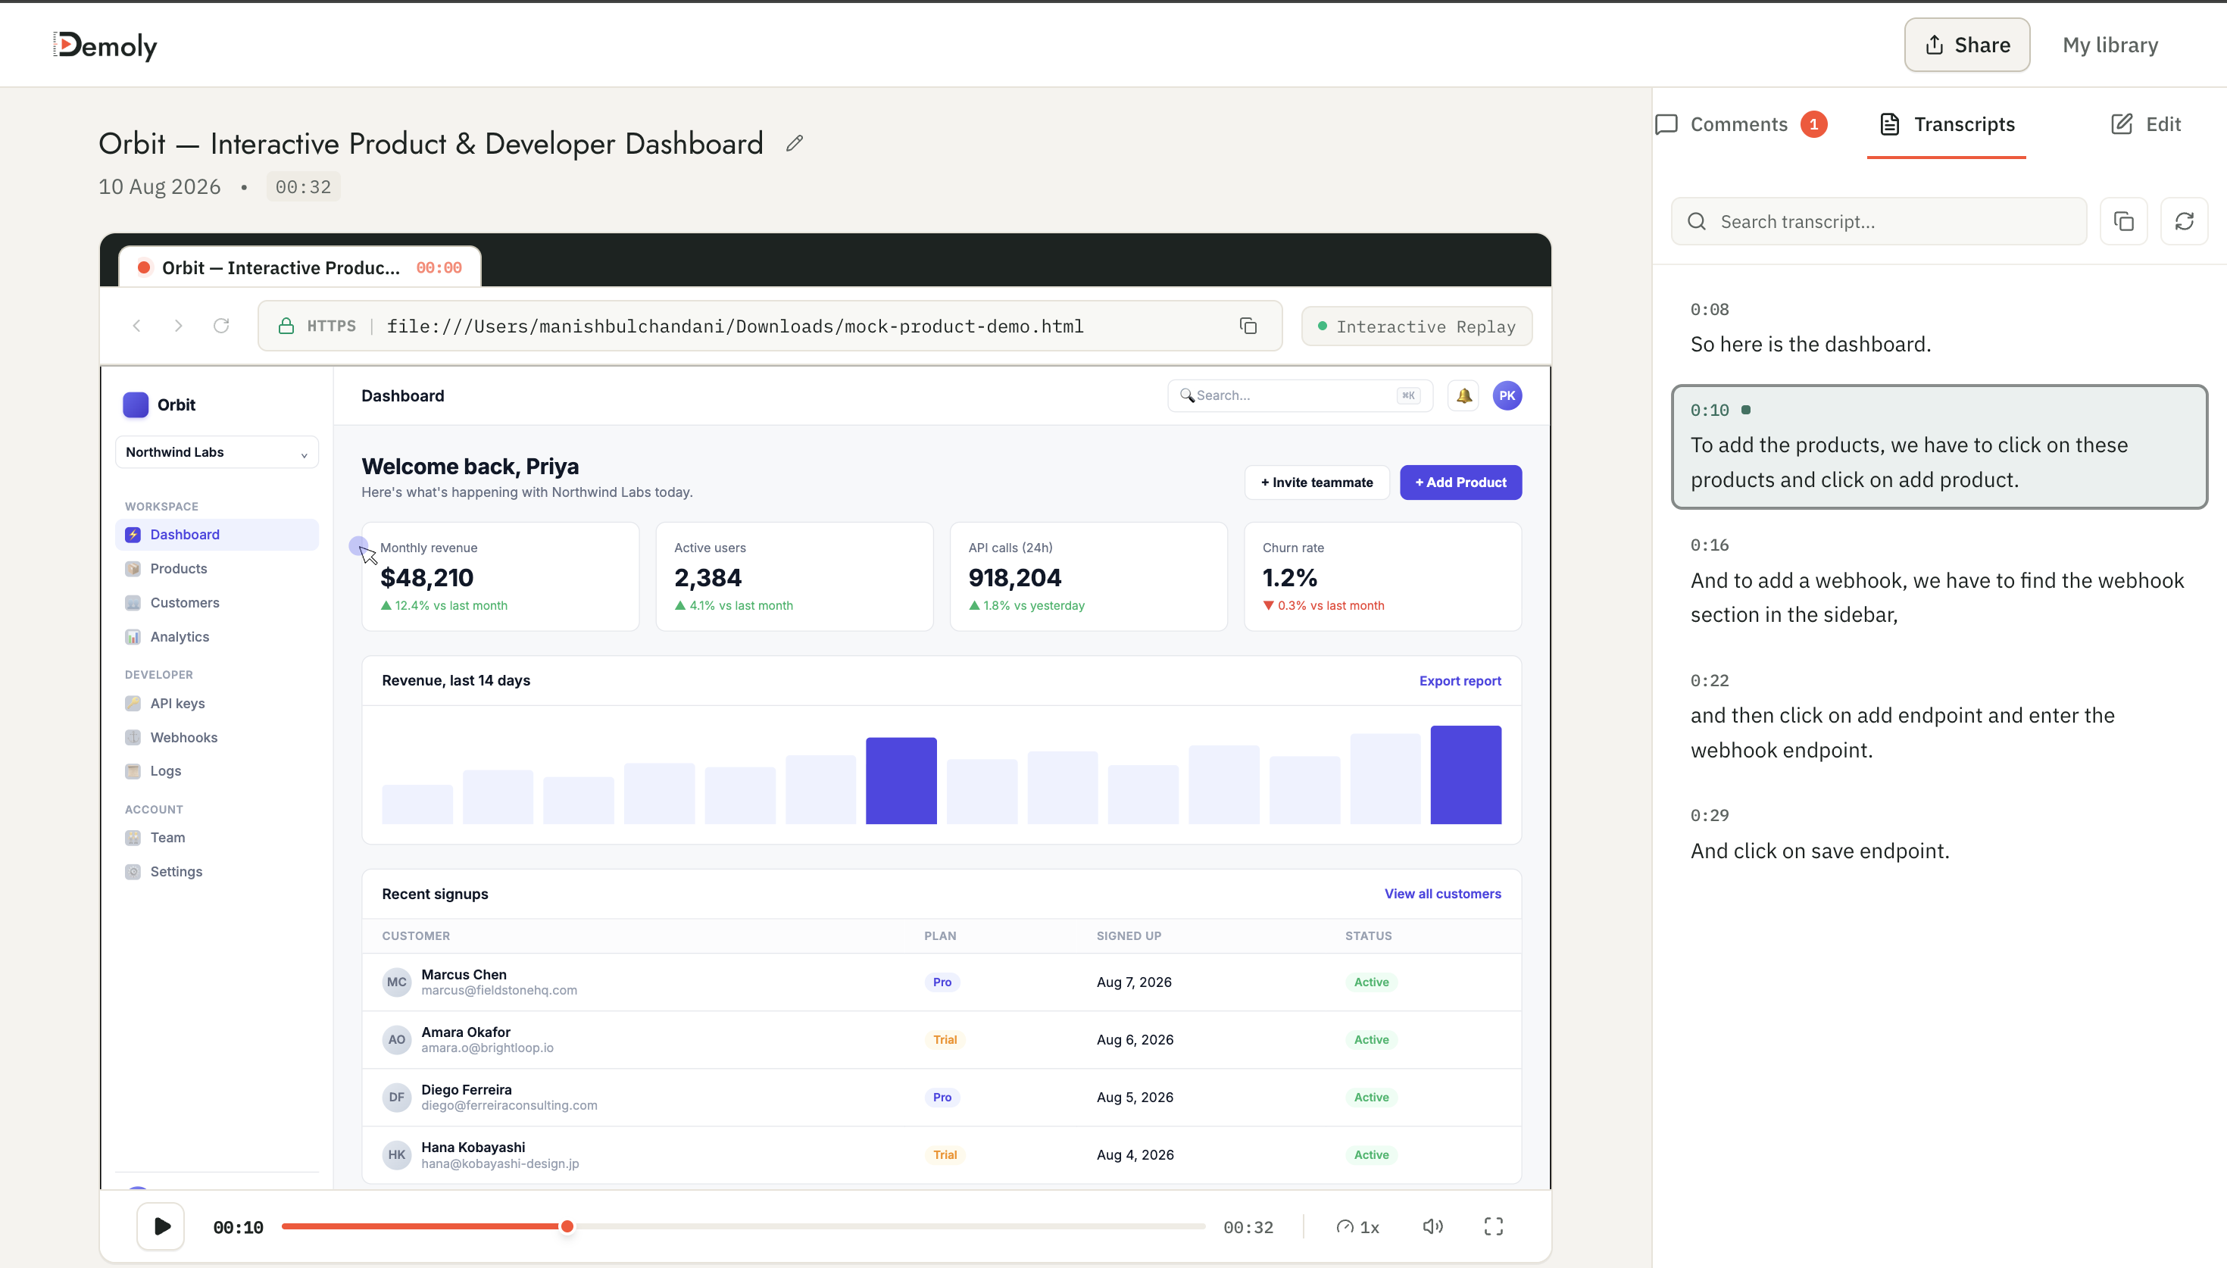Click the regenerate transcript refresh icon
Viewport: 2227px width, 1268px height.
(x=2184, y=221)
